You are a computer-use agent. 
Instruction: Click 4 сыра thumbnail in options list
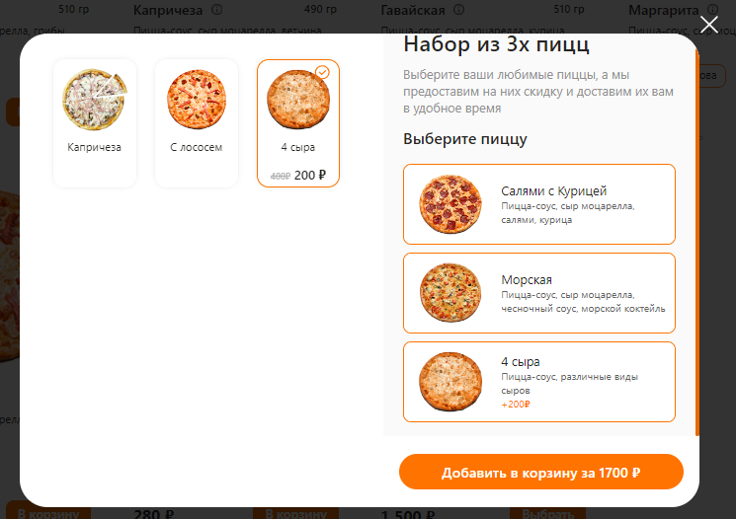coord(450,382)
